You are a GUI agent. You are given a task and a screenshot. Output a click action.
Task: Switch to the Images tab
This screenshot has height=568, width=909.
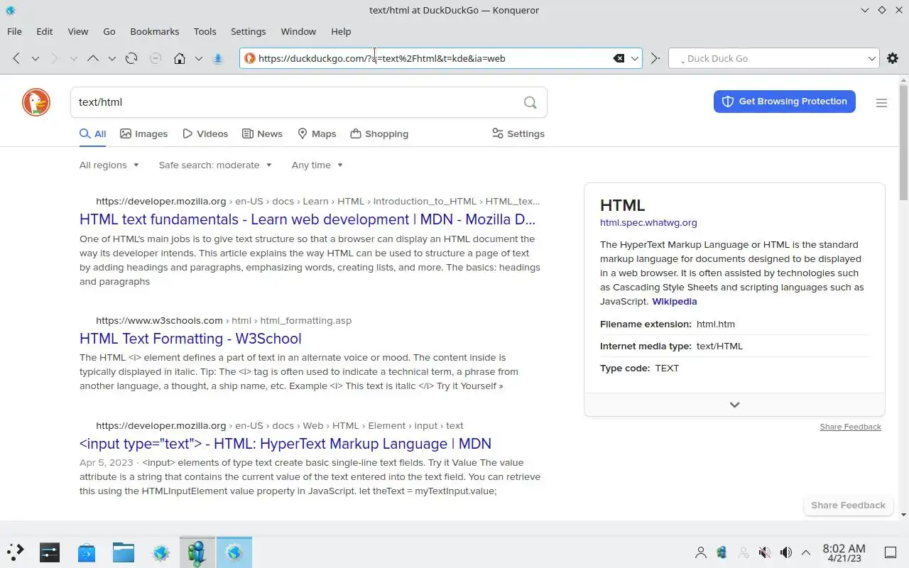click(x=144, y=133)
